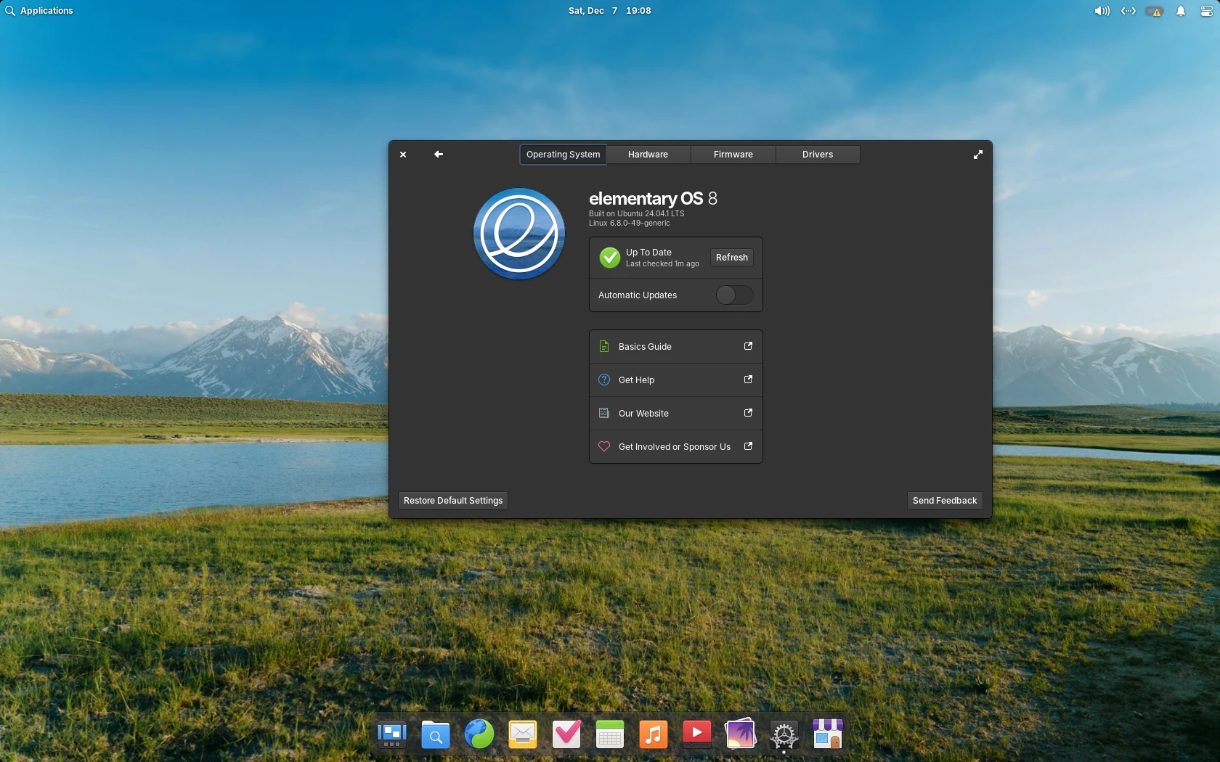The height and width of the screenshot is (762, 1220).
Task: Open the Music app from the dock
Action: tap(653, 734)
